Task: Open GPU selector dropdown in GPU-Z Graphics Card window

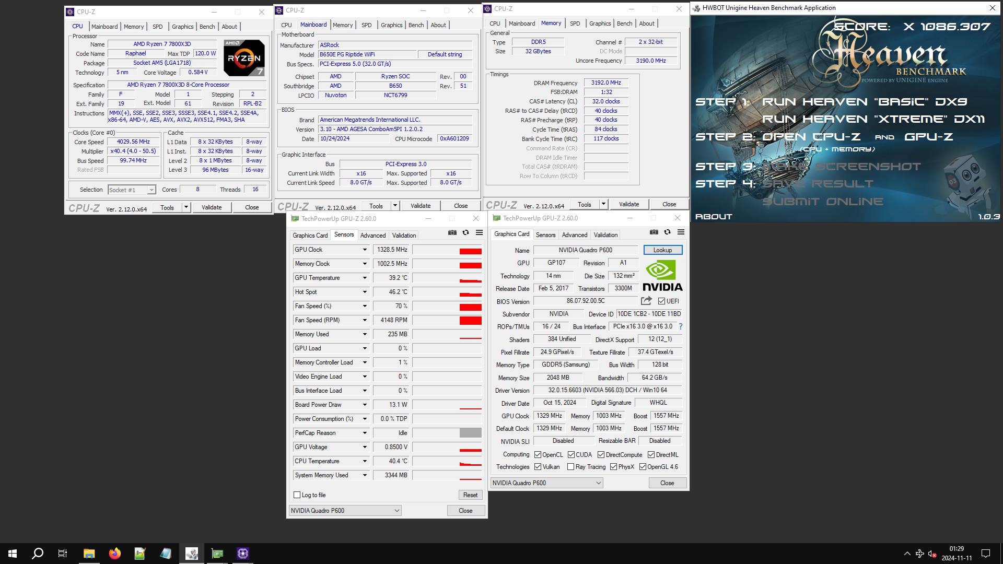Action: [x=546, y=483]
